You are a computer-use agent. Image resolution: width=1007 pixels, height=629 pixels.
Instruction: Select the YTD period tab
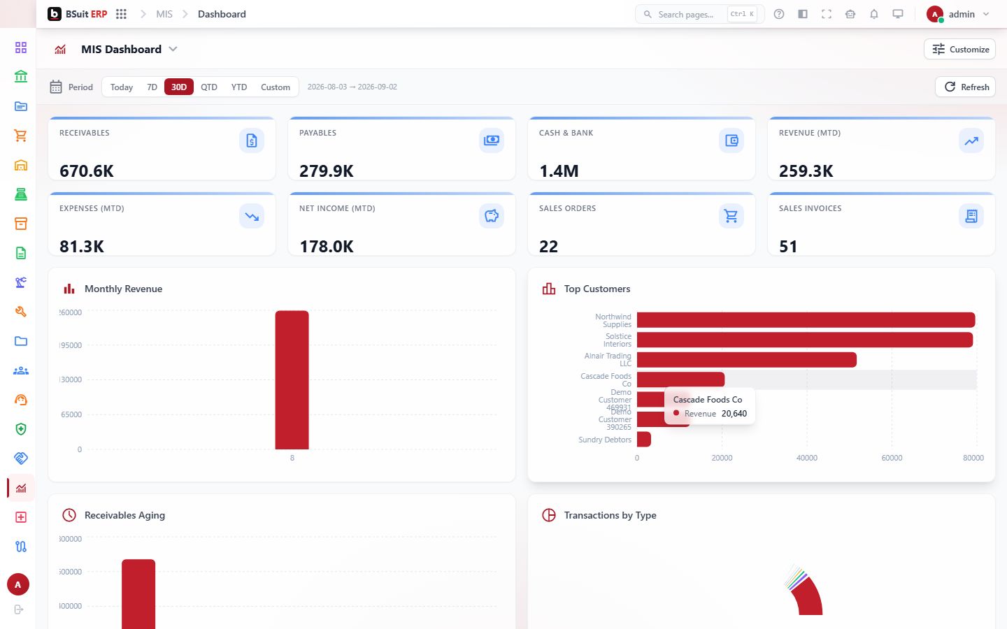click(x=239, y=87)
